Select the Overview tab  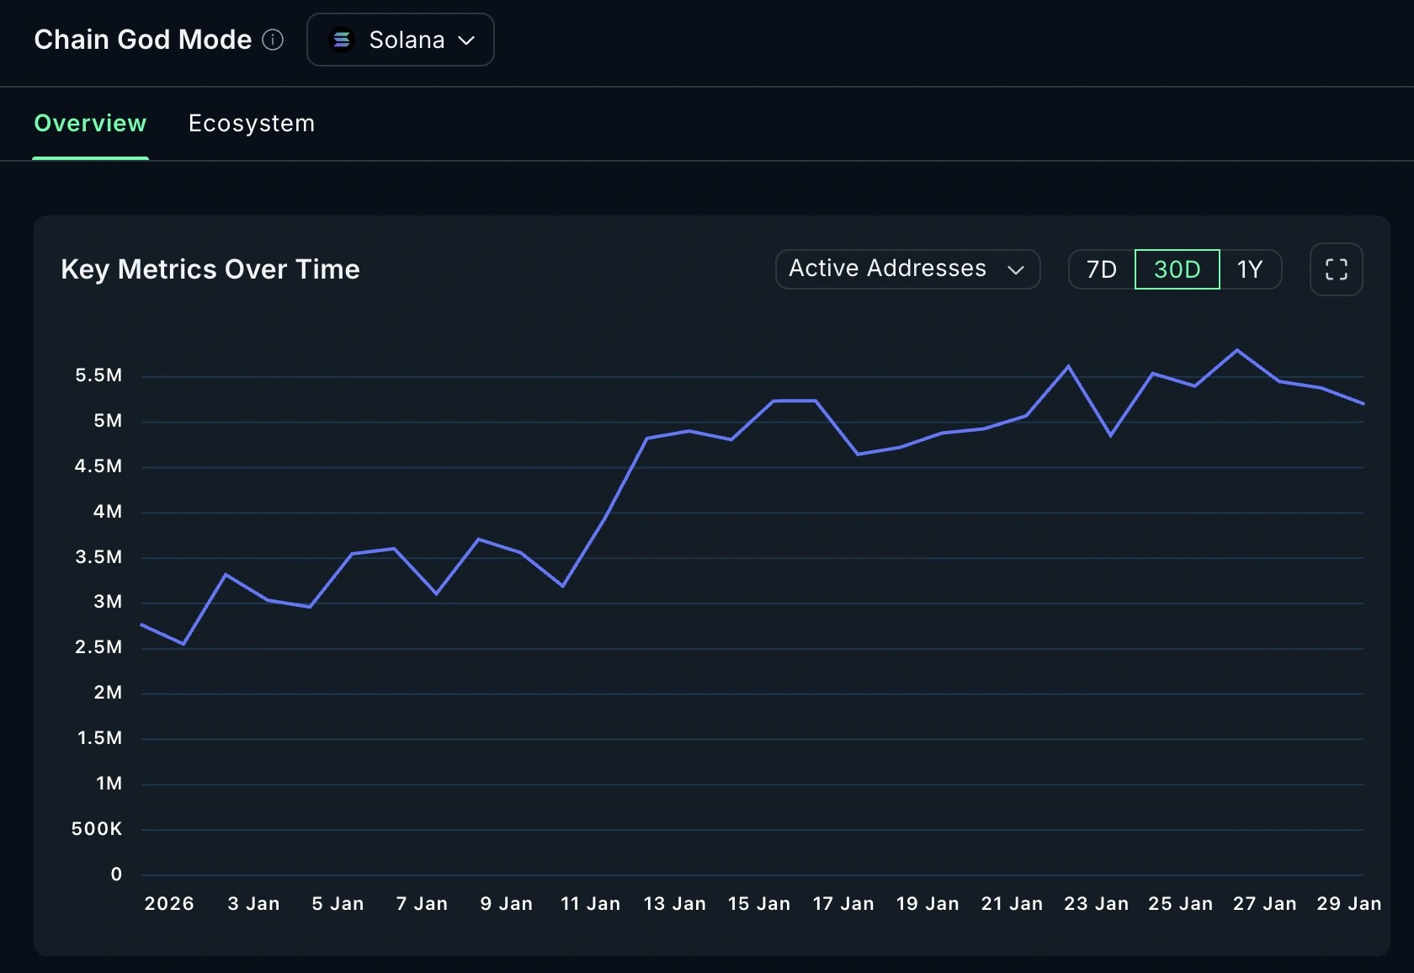(90, 124)
